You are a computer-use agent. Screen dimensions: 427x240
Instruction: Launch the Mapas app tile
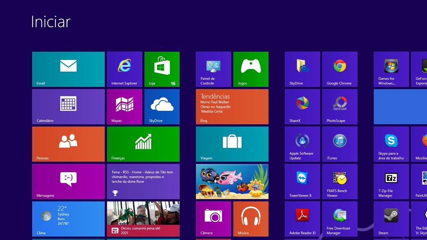click(x=124, y=106)
